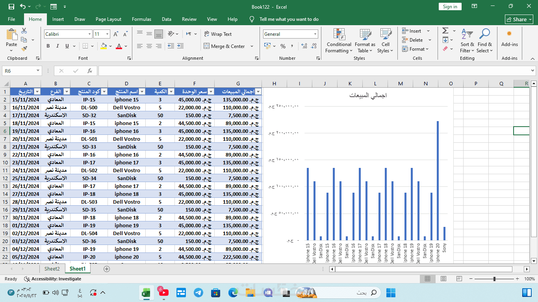Click the AutoSum sigma icon
Screen dimensions: 538x302
(x=445, y=31)
